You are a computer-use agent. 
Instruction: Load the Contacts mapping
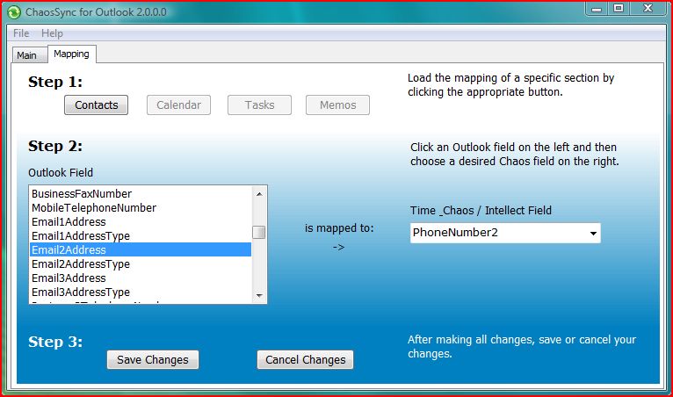pos(96,105)
